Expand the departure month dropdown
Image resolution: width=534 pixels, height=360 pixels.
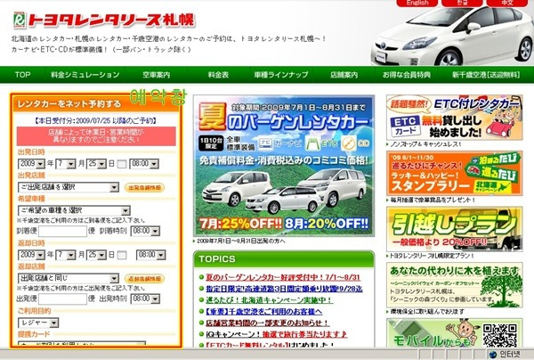click(x=65, y=164)
